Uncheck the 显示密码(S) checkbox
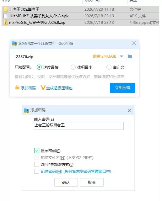The height and width of the screenshot is (201, 162). click(x=37, y=151)
